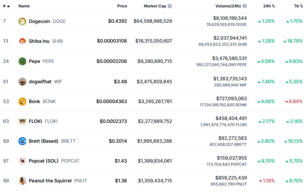307x194 pixels.
Task: Sort table by 24h % header
Action: (269, 6)
